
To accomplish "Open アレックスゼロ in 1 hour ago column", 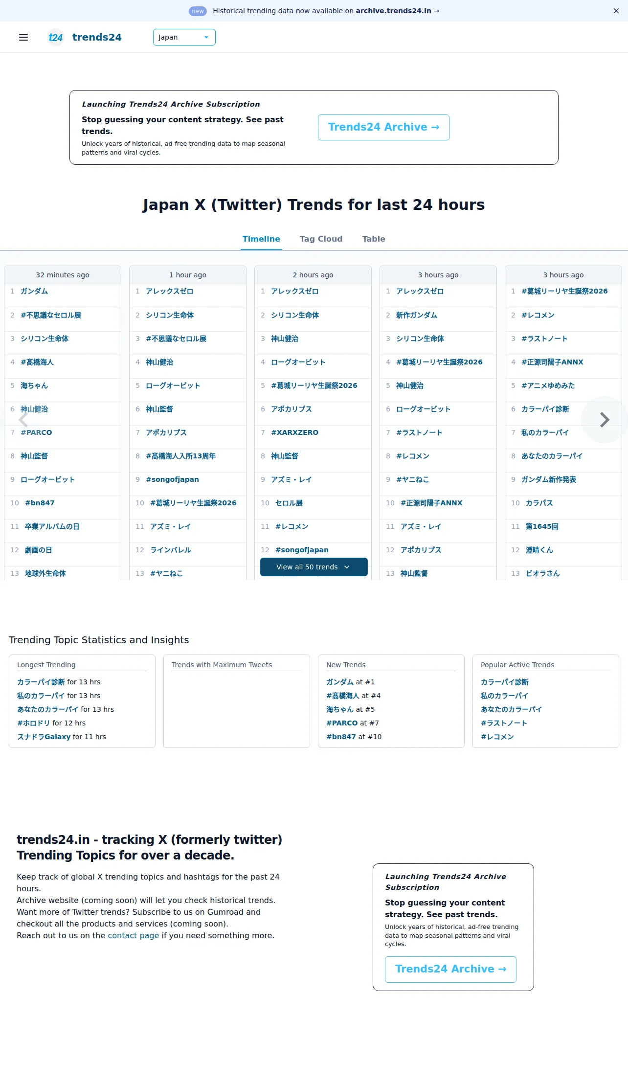I will 170,292.
